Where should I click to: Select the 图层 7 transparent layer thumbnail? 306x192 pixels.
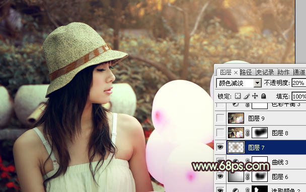coord(236,147)
